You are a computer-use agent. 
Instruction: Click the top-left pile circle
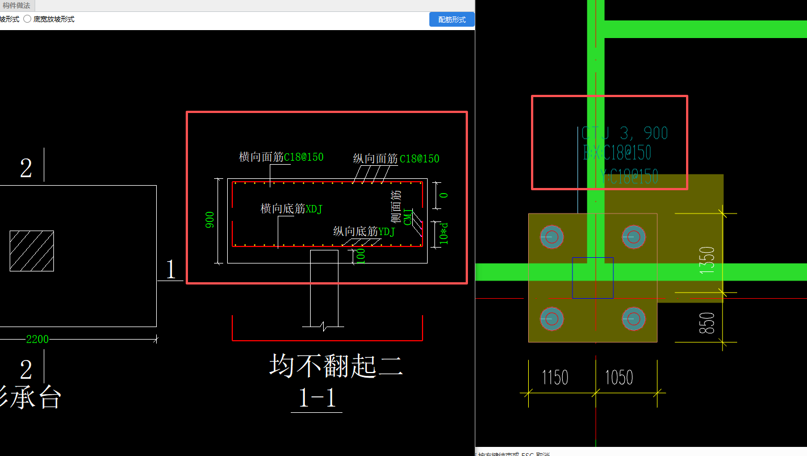click(550, 237)
